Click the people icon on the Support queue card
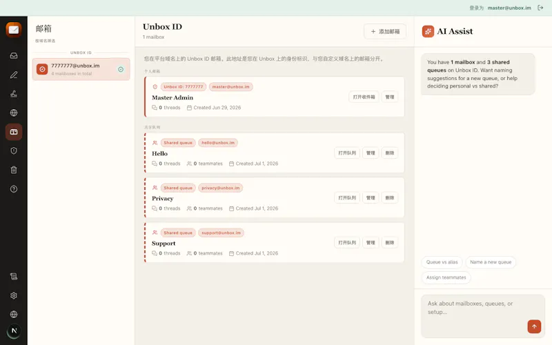 click(x=155, y=233)
